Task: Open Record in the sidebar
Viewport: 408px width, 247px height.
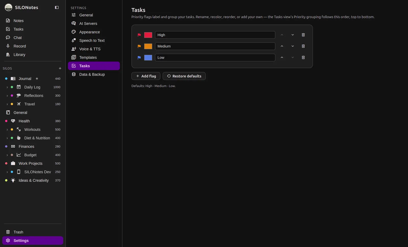Action: coord(33,46)
